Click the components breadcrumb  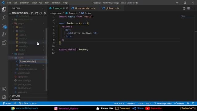[x=56, y=13]
